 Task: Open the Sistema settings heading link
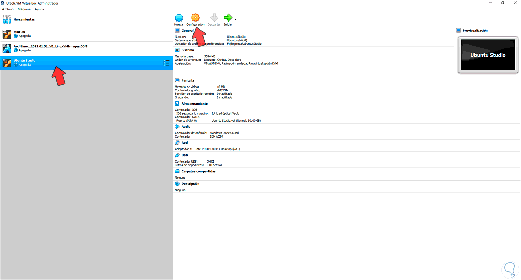click(x=188, y=50)
